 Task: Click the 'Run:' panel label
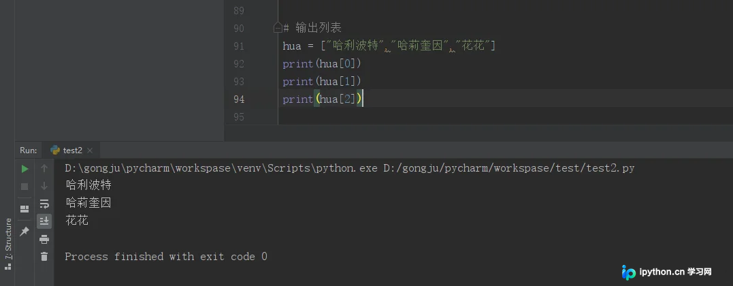[x=28, y=150]
